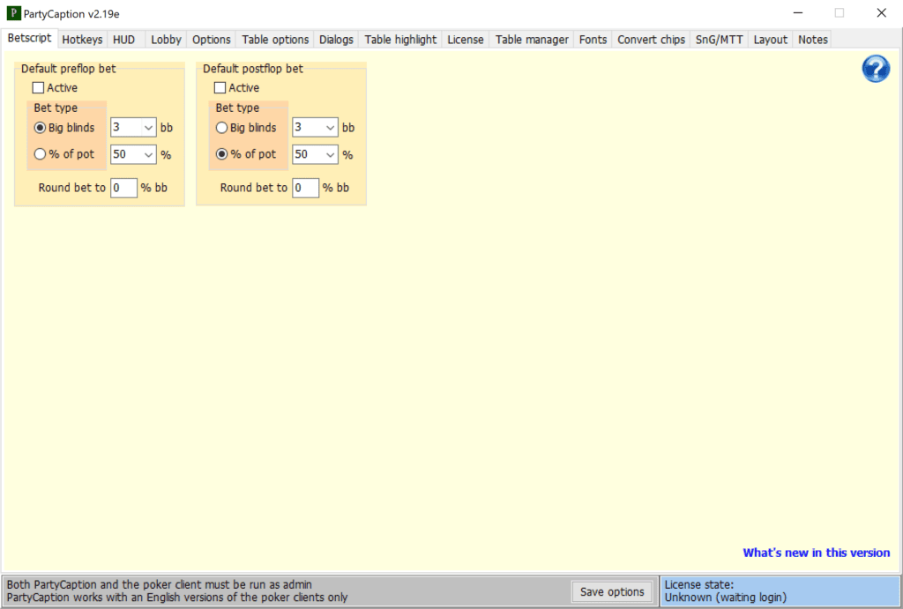This screenshot has height=609, width=903.
Task: Switch to the Hotkeys tab
Action: [x=82, y=39]
